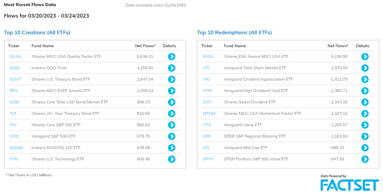Open the VTI ticker link
Image resolution: width=383 pixels, height=195 pixels.
pos(206,68)
